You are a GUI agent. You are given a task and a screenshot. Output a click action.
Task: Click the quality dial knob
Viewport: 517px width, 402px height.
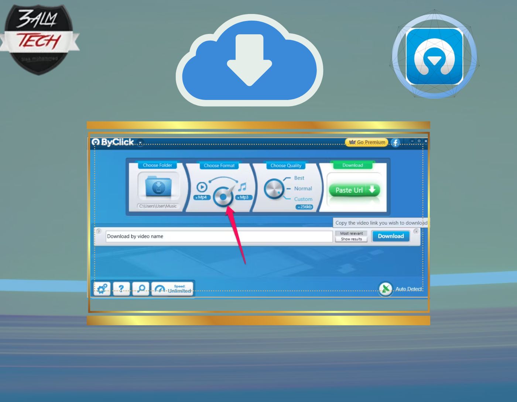(274, 189)
